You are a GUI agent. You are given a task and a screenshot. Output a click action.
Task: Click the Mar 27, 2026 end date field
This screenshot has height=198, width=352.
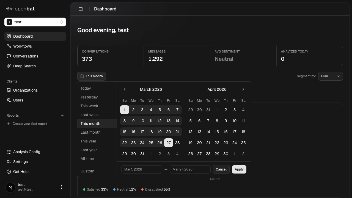tap(190, 169)
